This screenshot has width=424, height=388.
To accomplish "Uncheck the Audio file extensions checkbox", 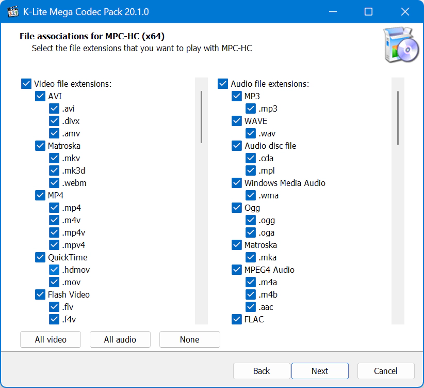I will pos(222,84).
